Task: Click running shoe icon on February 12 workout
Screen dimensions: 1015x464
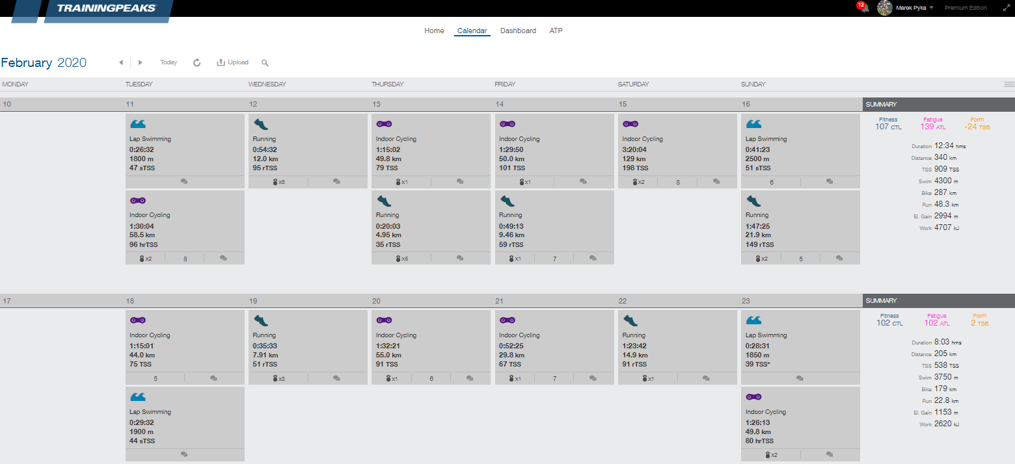Action: (261, 124)
